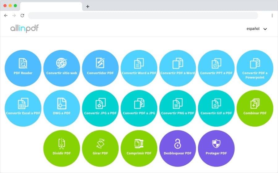Go back using the browser back arrow
Image resolution: width=278 pixels, height=173 pixels.
pos(6,15)
